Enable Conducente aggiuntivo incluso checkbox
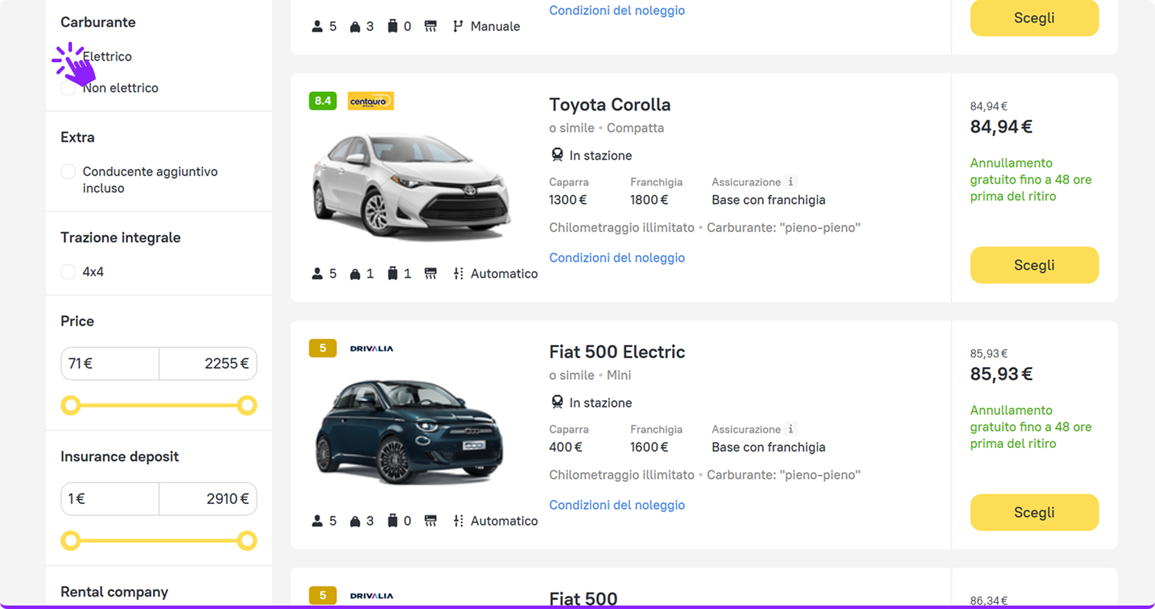This screenshot has height=609, width=1155. pyautogui.click(x=68, y=171)
